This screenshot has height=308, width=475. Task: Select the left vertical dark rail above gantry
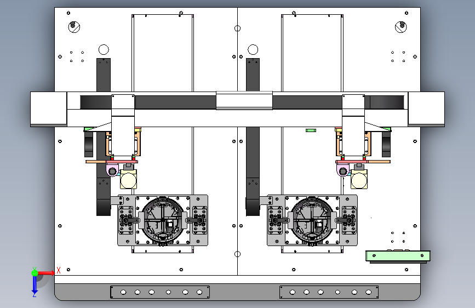pyautogui.click(x=104, y=75)
